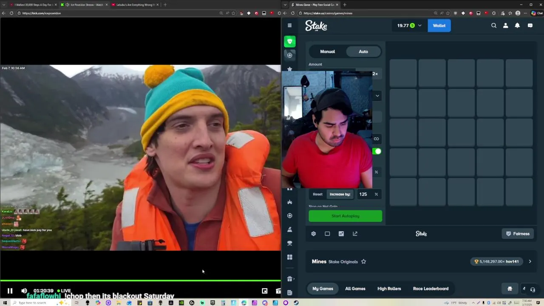Switch to the Walked 30,000 Steps browser tab
This screenshot has width=544, height=306.
point(33,5)
